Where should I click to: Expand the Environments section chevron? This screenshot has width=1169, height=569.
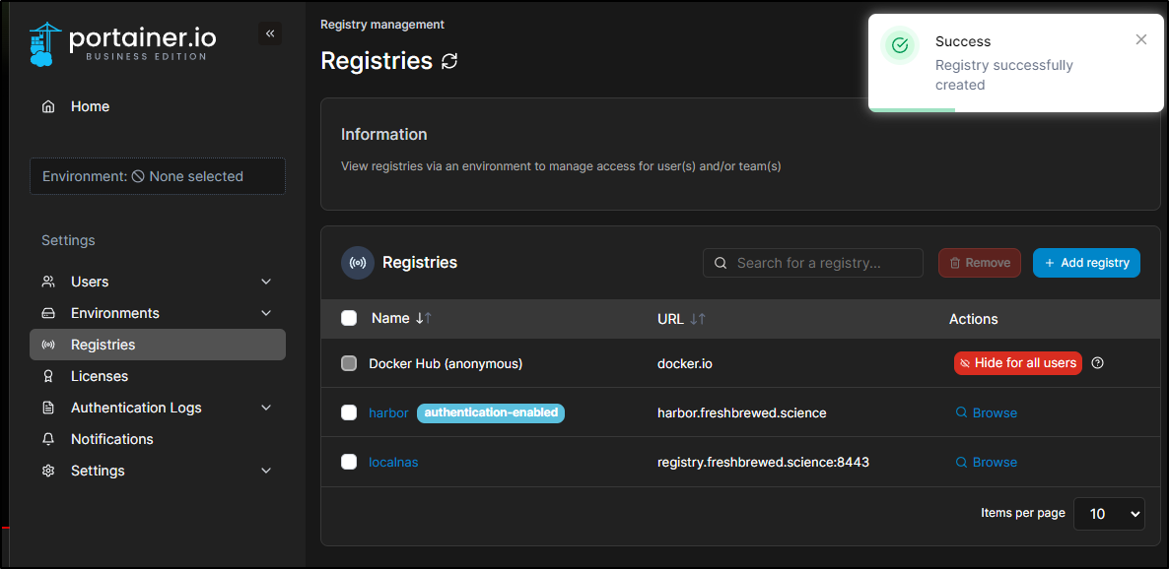(x=265, y=313)
